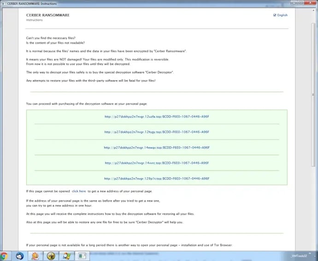318x261 pixels.
Task: Click the "click here" link
Action: (79, 191)
